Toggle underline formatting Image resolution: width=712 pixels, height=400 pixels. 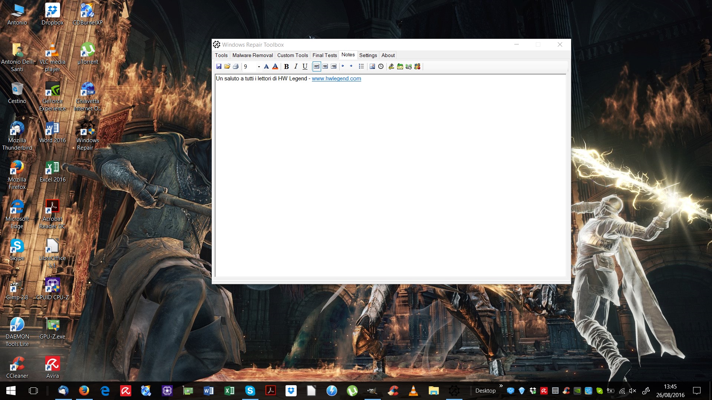point(305,66)
